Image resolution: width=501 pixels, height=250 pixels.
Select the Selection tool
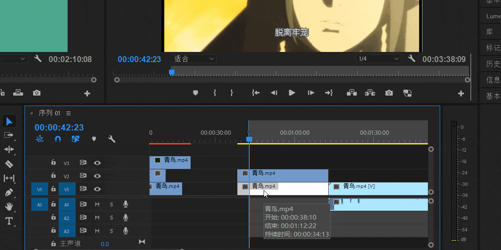[x=9, y=121]
